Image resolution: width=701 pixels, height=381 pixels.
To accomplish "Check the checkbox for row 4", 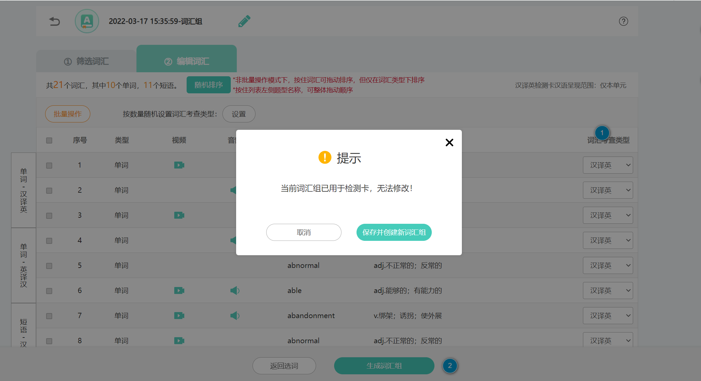I will (49, 241).
